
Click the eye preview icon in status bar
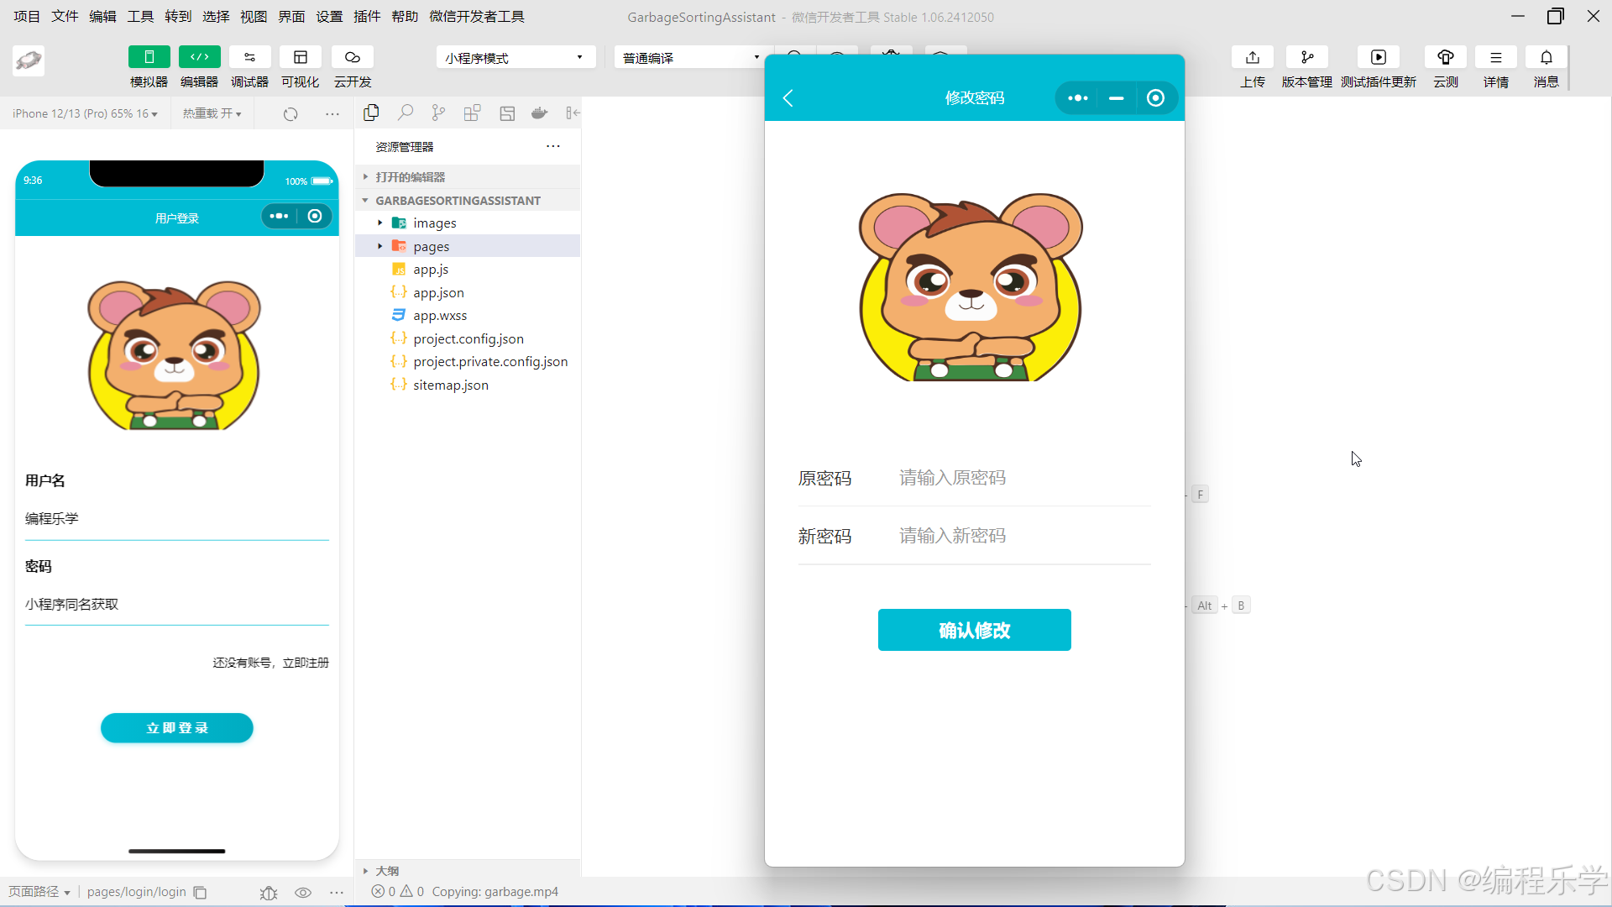click(303, 893)
